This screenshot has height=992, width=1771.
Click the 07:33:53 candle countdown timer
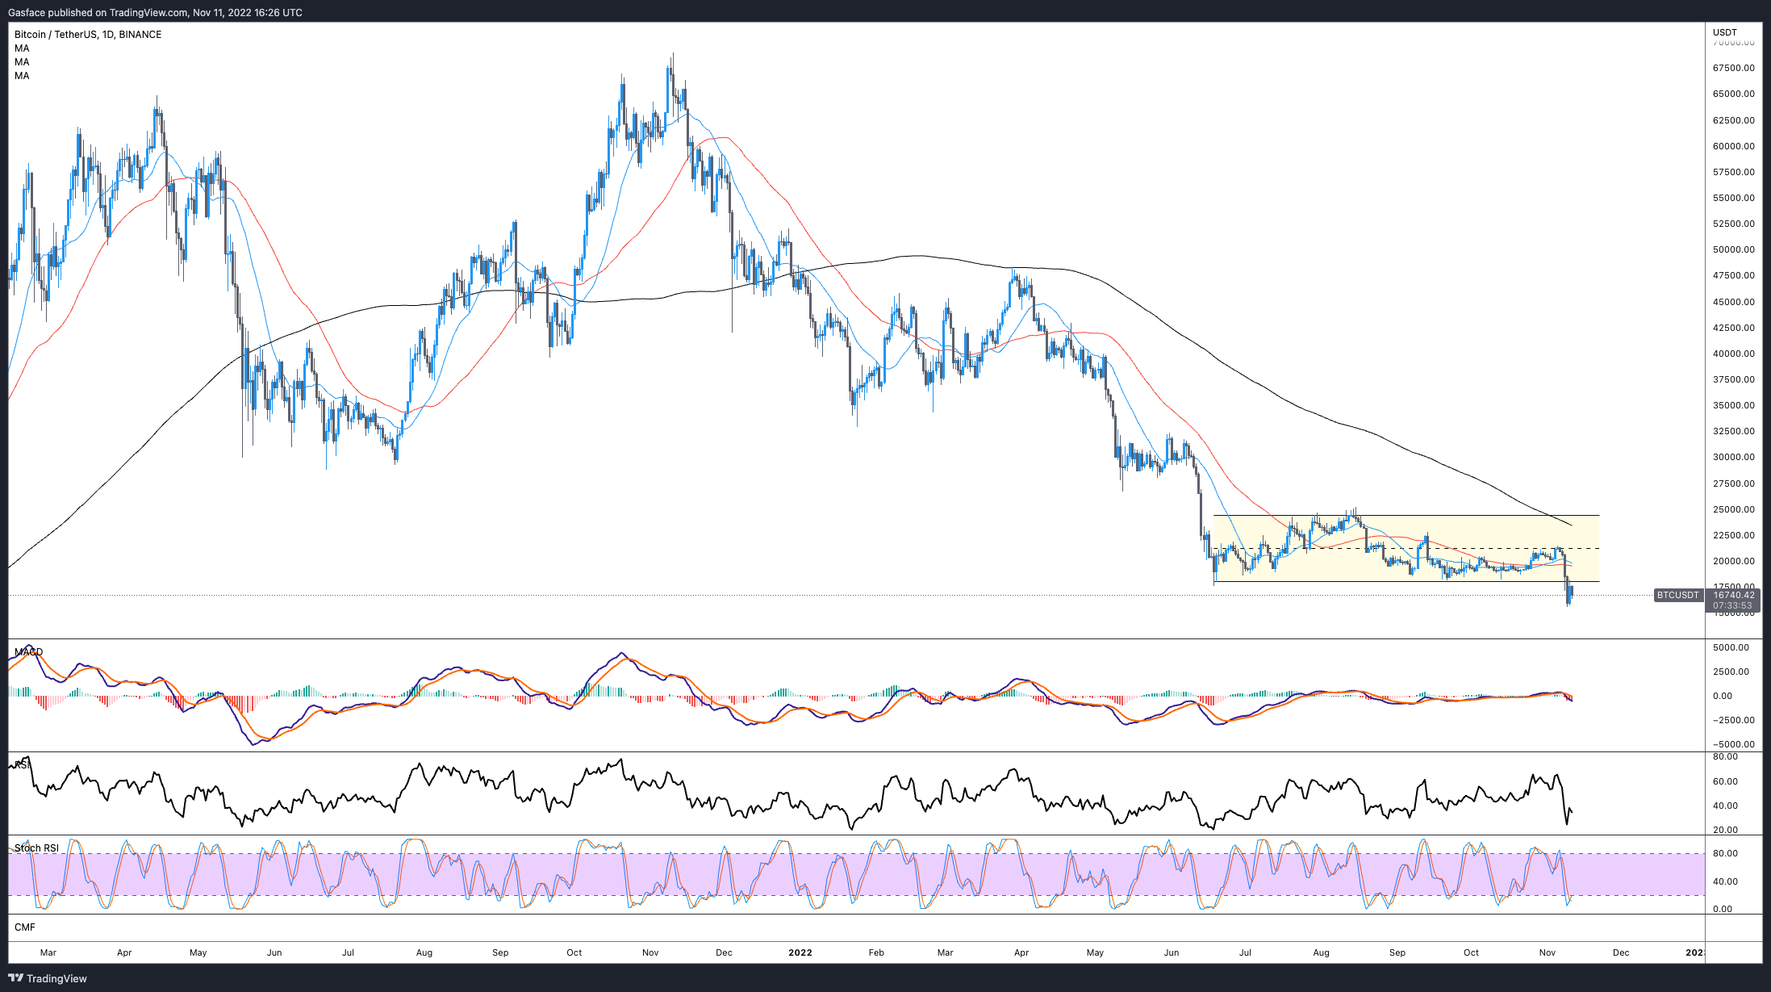(x=1734, y=605)
